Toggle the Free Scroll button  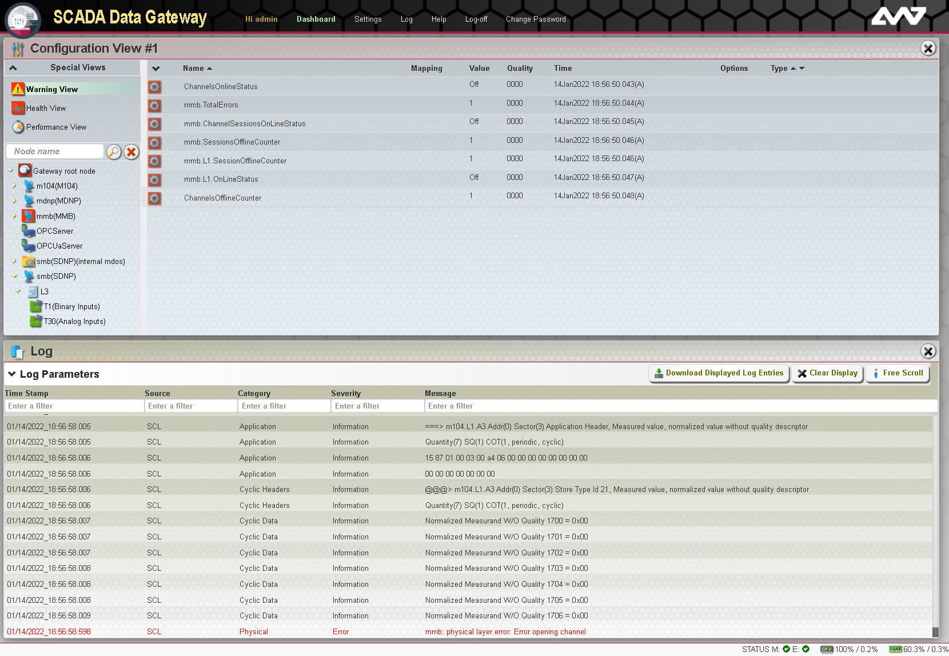897,373
